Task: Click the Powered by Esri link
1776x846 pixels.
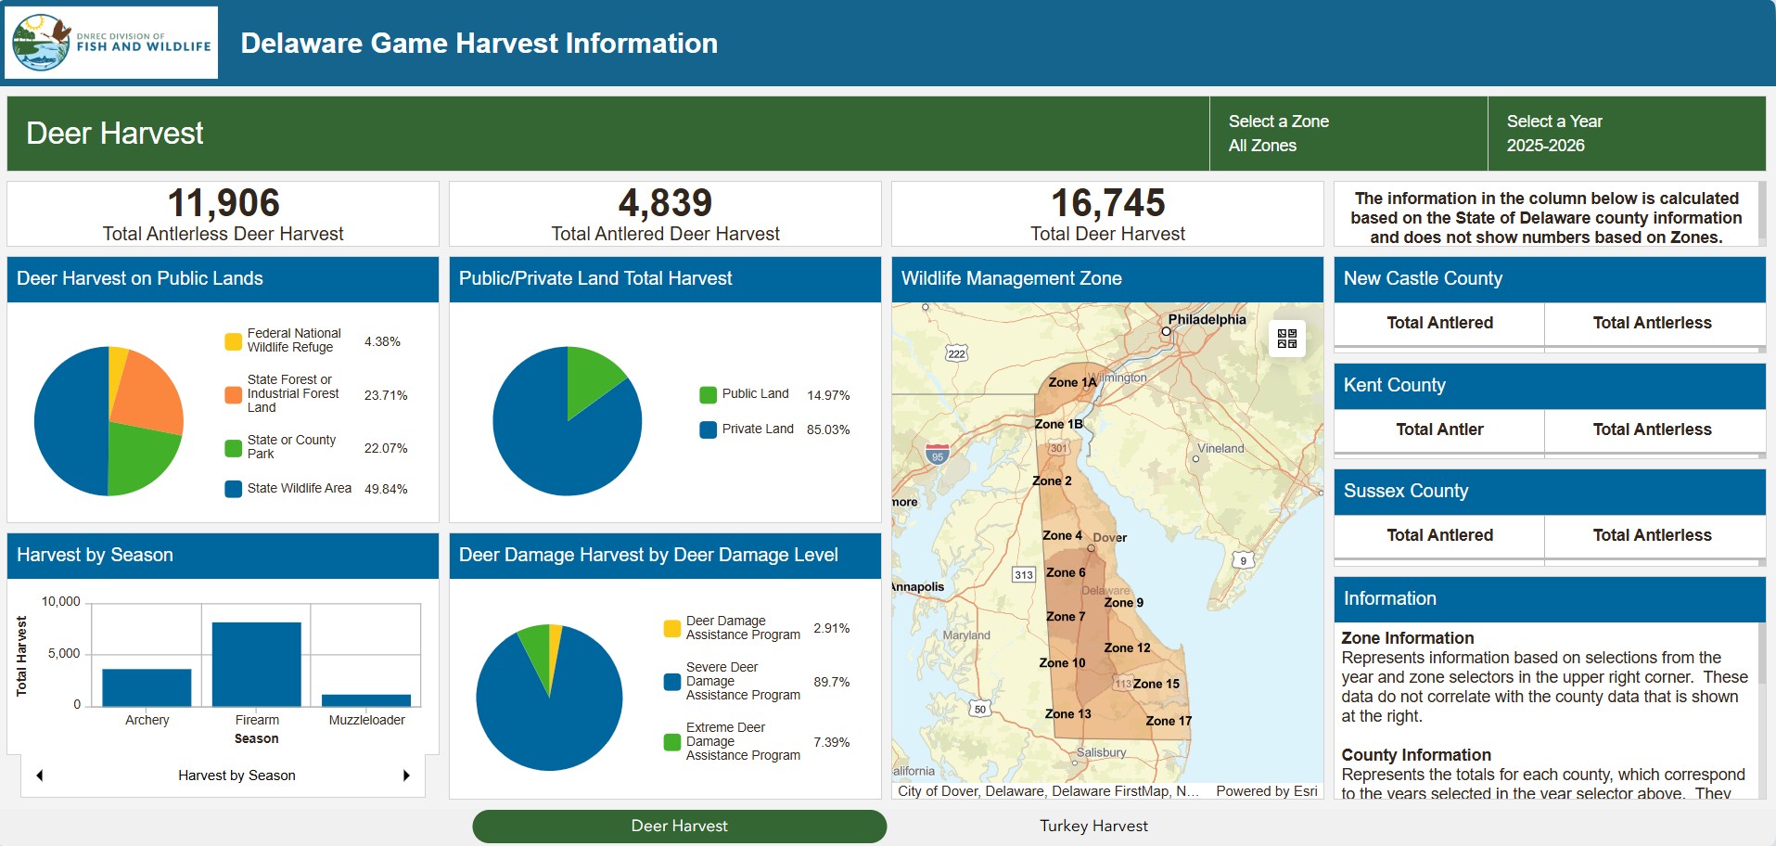Action: click(x=1267, y=790)
